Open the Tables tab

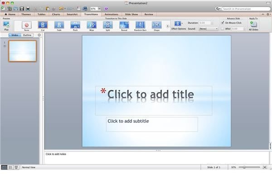41,14
